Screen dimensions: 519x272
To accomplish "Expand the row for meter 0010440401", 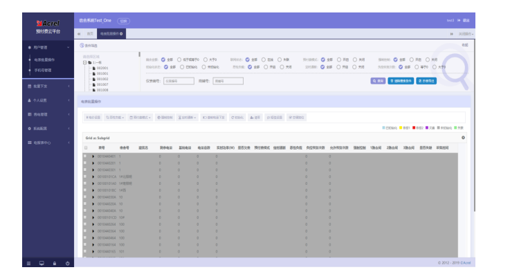I will [x=93, y=156].
